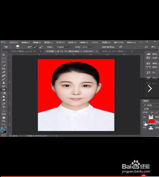
Task: Select the Pen tool
Action: (x=4, y=104)
